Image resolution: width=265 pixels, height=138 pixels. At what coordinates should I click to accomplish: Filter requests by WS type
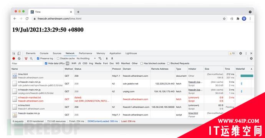pos(118,63)
